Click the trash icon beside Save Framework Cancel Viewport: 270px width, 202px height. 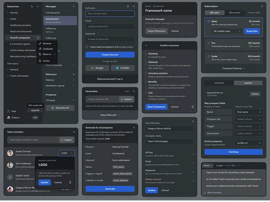click(x=192, y=107)
